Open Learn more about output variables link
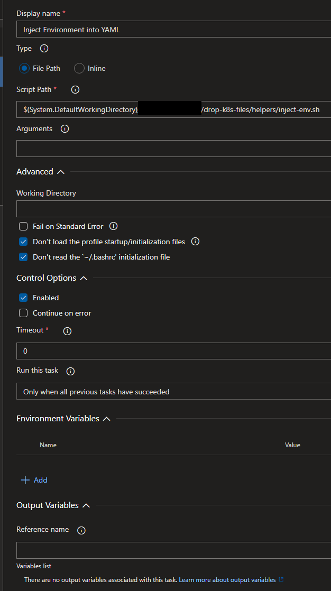The image size is (331, 591). 227,580
